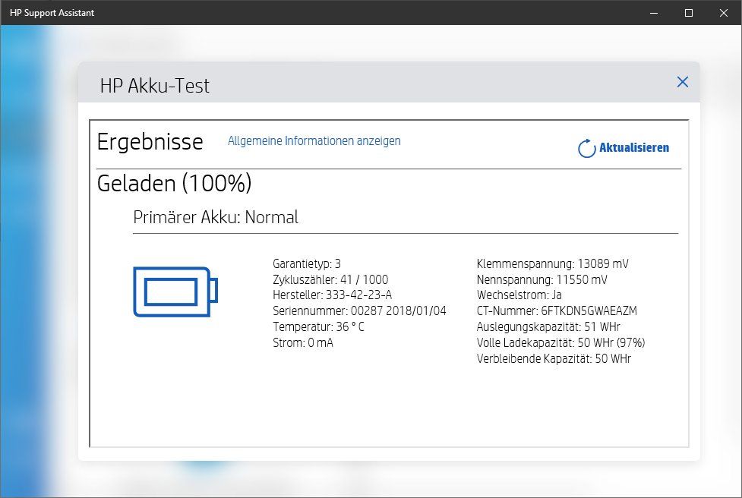Click the 'Ergebnisse' heading
The image size is (742, 498).
tap(150, 142)
